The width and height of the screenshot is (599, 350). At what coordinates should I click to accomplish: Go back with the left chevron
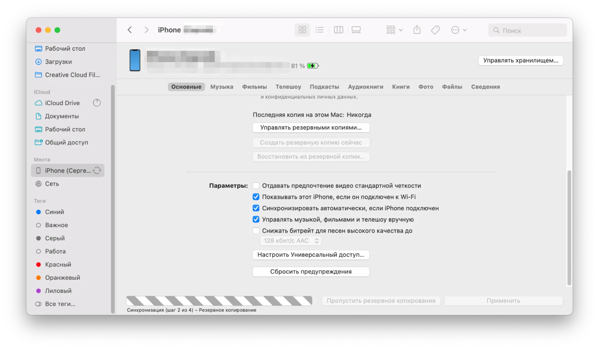coord(129,30)
